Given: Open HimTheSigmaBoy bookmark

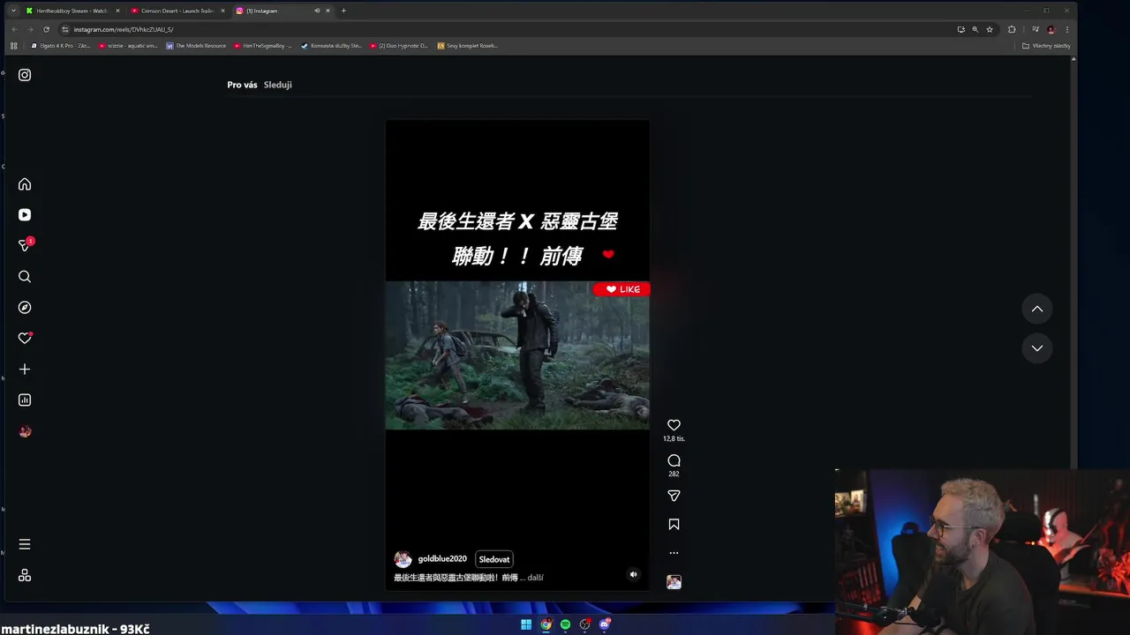Looking at the screenshot, I should (263, 46).
